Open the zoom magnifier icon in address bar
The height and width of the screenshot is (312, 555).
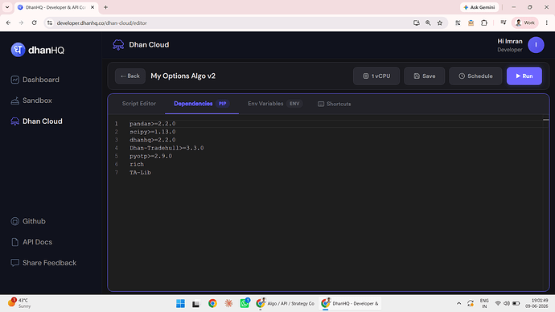tap(428, 23)
